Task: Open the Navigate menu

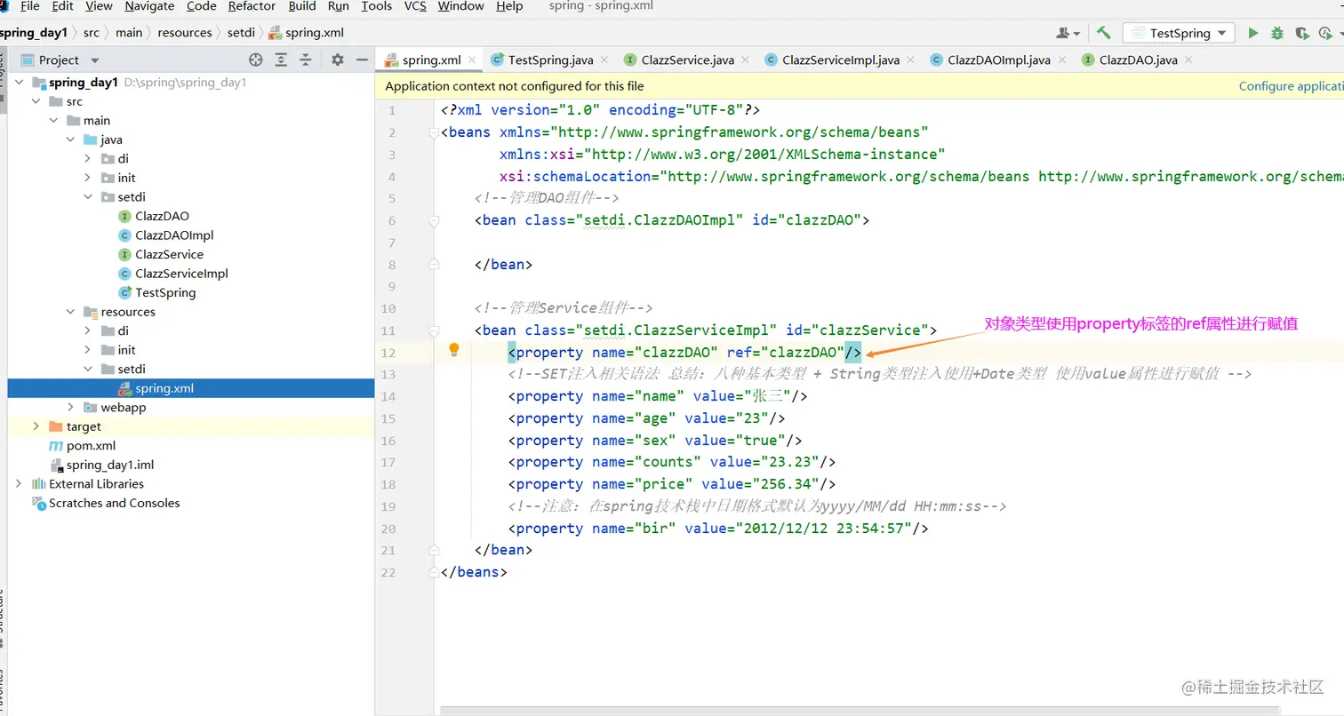Action: tap(149, 6)
